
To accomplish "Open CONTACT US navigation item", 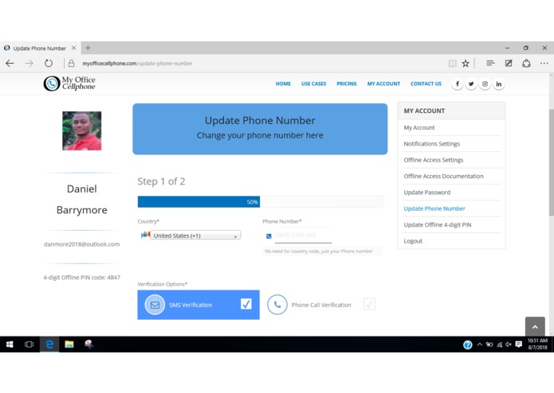I will coord(426,84).
